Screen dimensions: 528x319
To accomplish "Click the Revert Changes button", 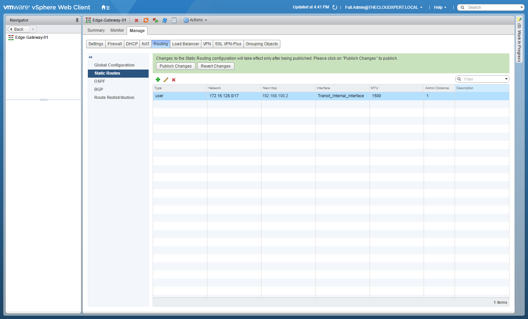I will [x=216, y=66].
